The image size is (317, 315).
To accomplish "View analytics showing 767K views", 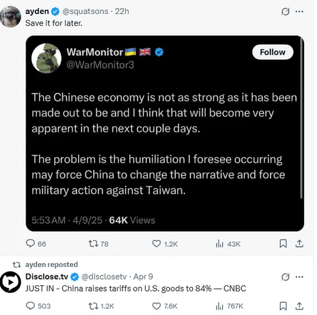I will (229, 306).
